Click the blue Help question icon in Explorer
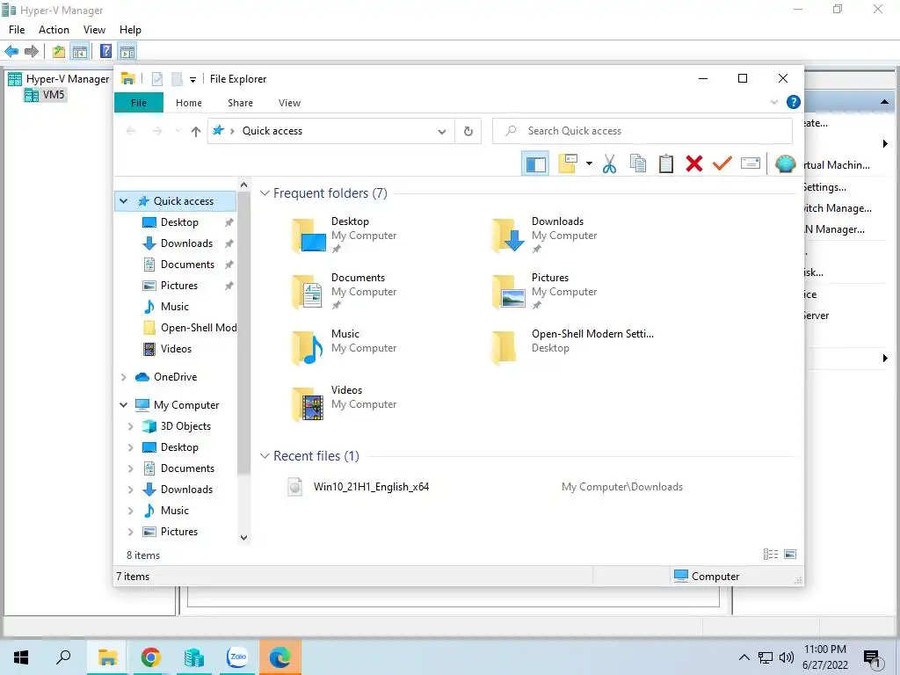 794,102
